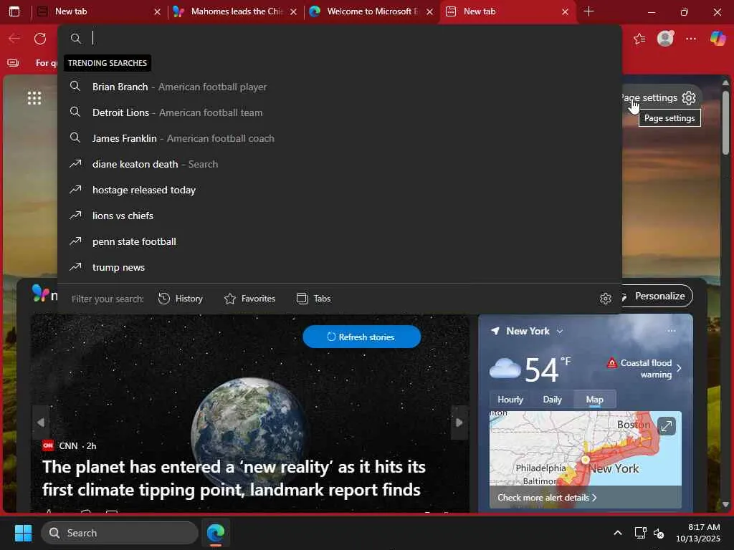Close the Mahomes leads the Chiefs tab

293,11
